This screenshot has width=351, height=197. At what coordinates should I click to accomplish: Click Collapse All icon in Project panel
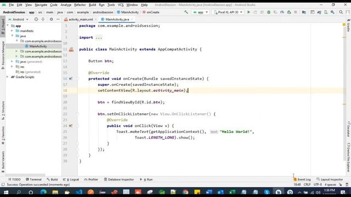[43, 20]
